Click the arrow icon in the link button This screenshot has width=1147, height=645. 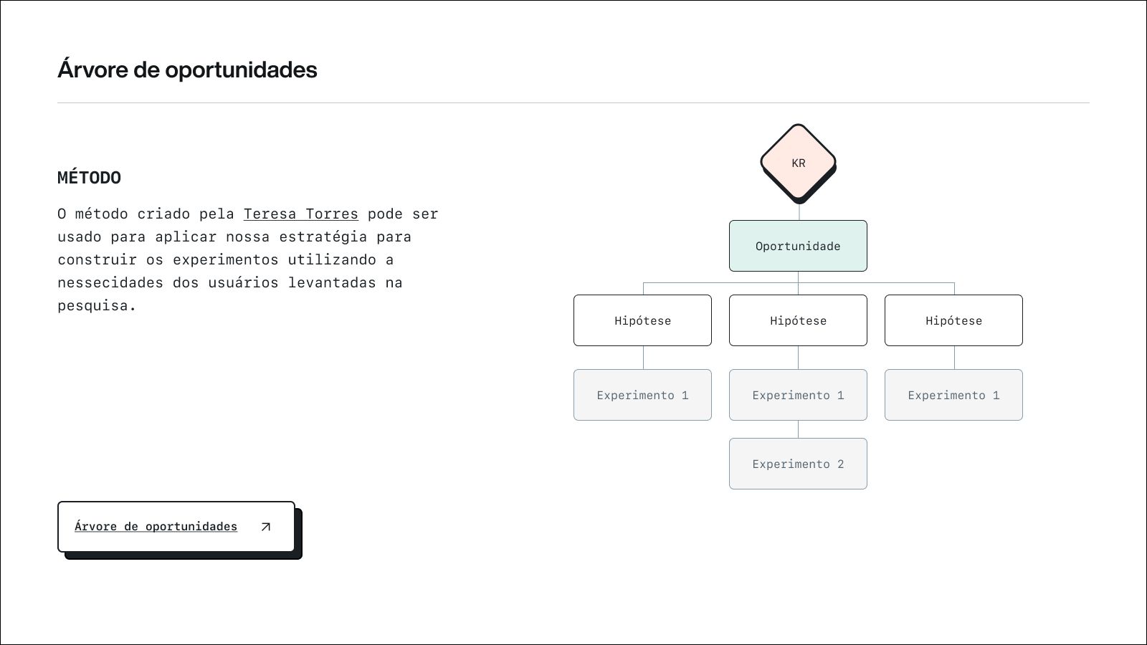[x=266, y=527]
